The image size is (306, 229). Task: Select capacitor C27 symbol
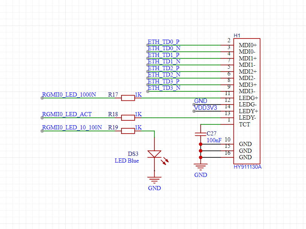point(201,134)
